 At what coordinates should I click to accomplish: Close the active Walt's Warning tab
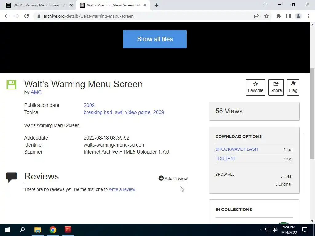(145, 5)
